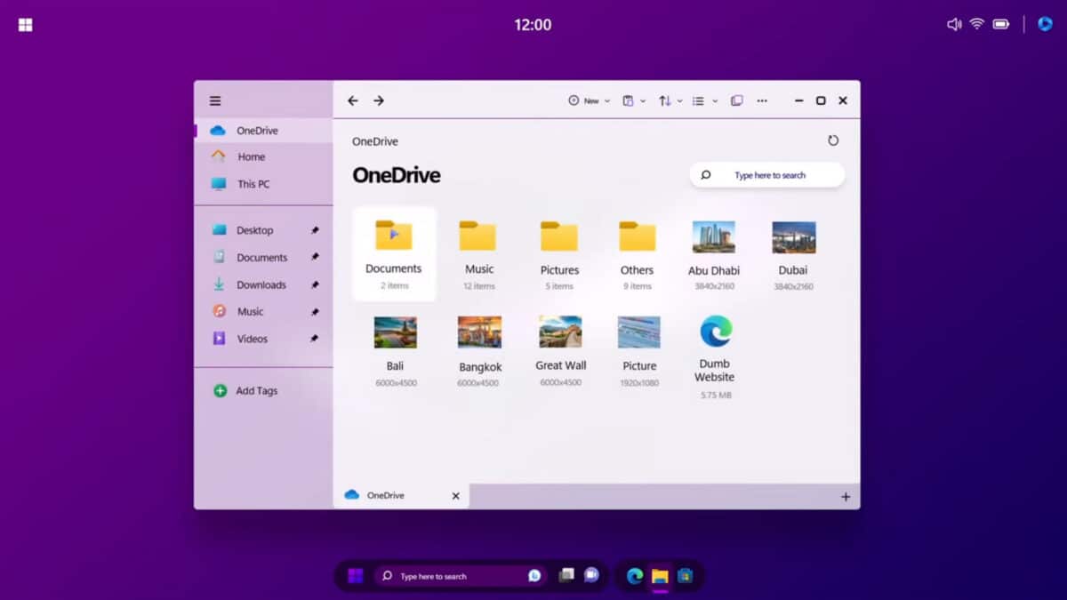Toggle the pin next to Videos

click(x=313, y=339)
